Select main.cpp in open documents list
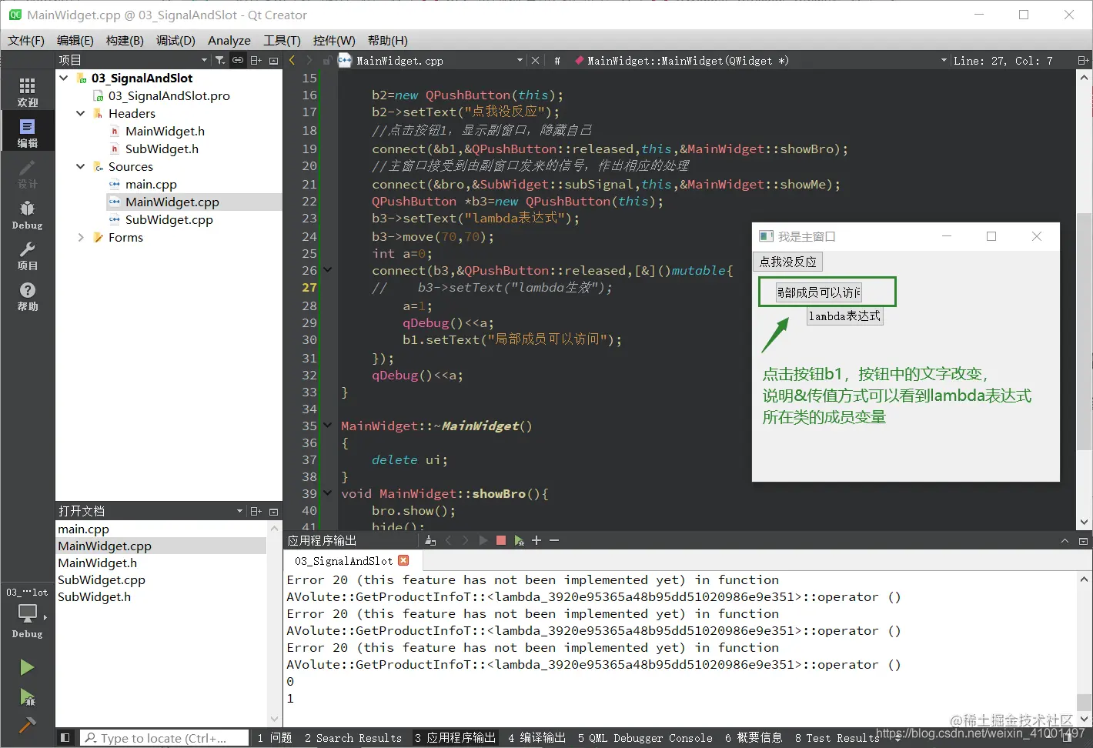Image resolution: width=1093 pixels, height=748 pixels. click(x=84, y=529)
